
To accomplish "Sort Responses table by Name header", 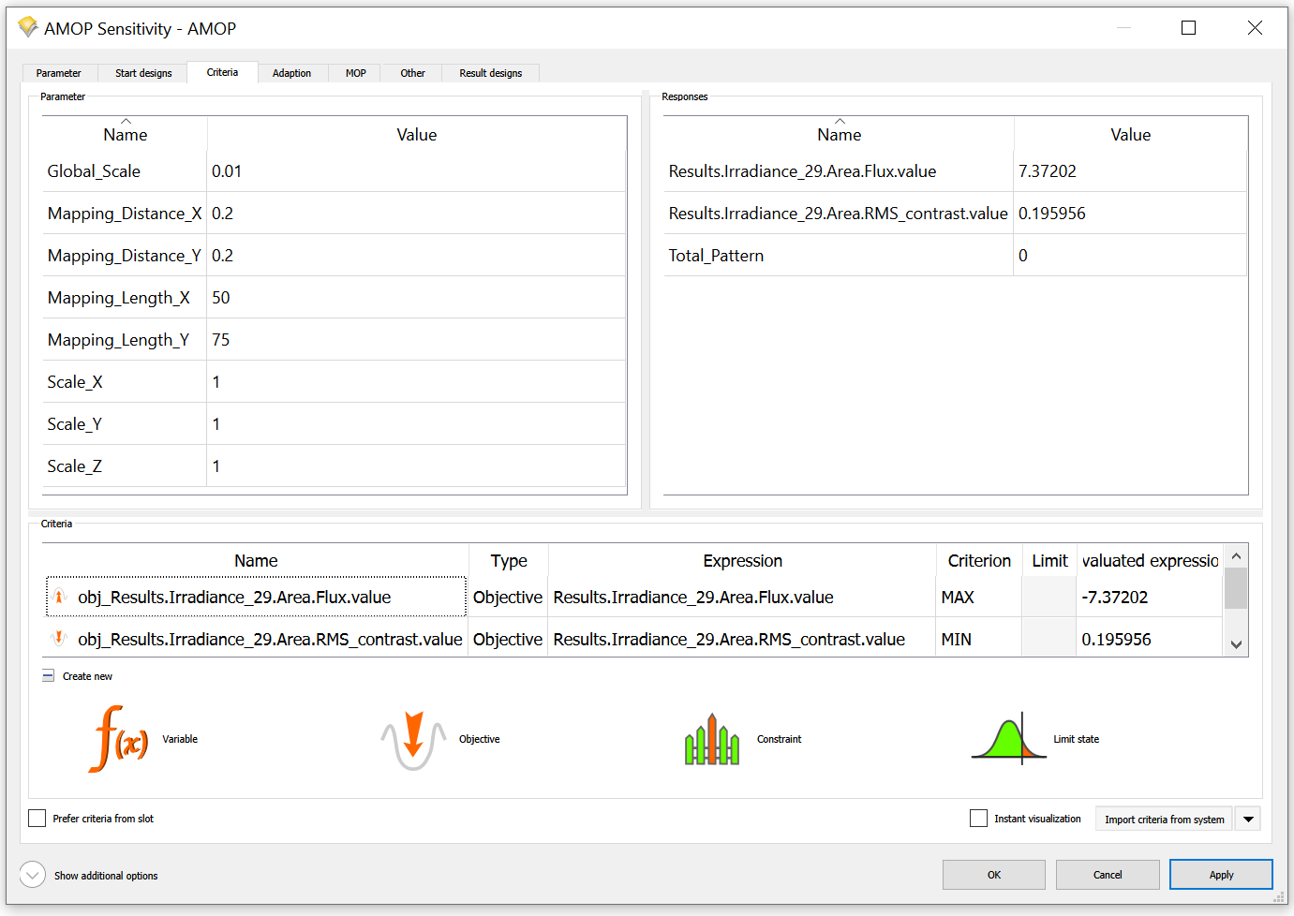I will click(839, 135).
